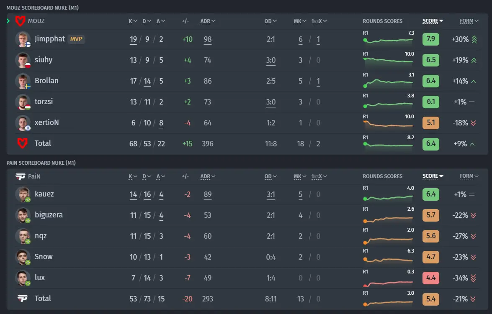
Task: Click the MOUZ heart logo in header
Action: (x=21, y=21)
